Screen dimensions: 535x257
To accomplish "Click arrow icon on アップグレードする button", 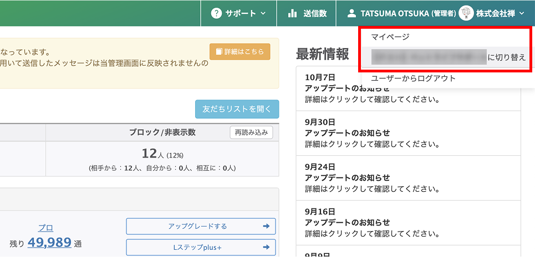I will tap(266, 226).
